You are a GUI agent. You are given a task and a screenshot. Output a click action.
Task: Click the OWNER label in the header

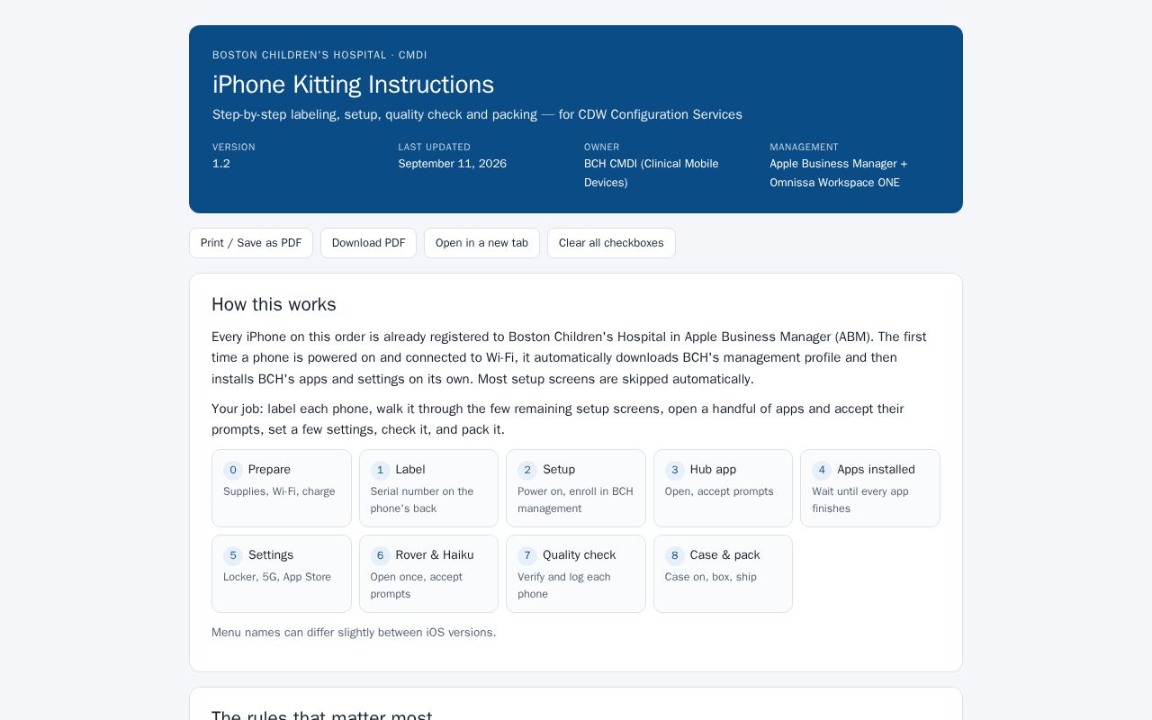click(x=601, y=147)
